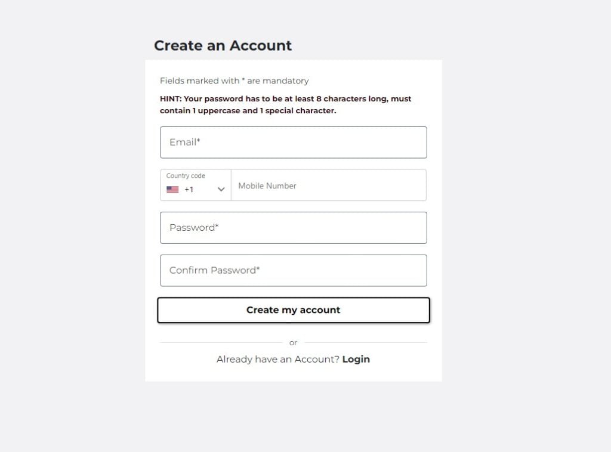Screen dimensions: 611x452
Task: Open the Login link
Action: pos(356,359)
